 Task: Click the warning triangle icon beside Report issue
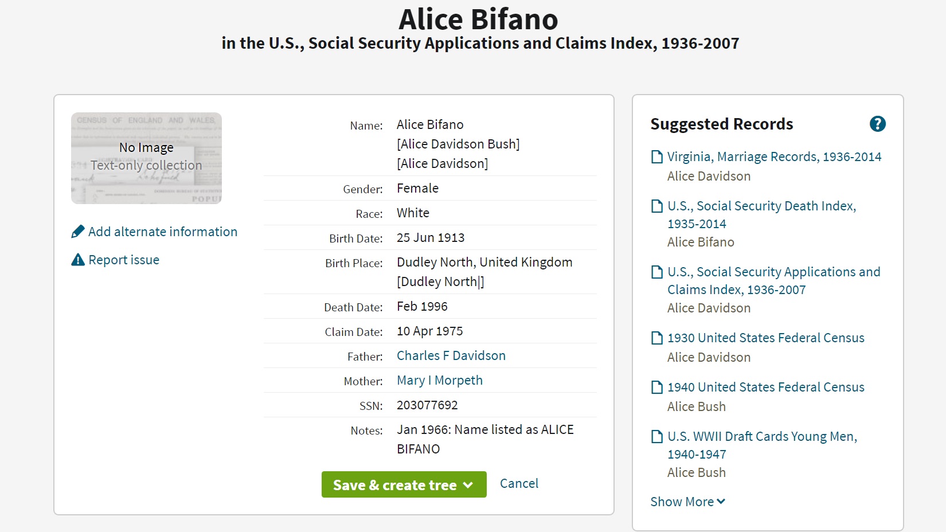click(x=78, y=260)
